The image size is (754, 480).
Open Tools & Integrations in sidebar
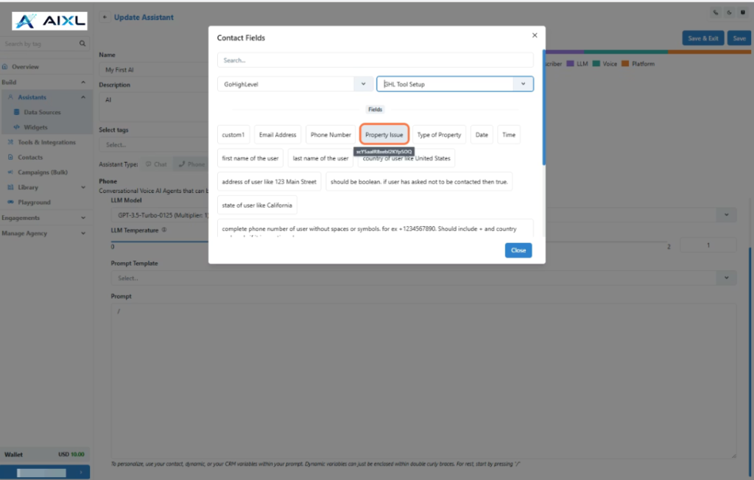click(46, 142)
